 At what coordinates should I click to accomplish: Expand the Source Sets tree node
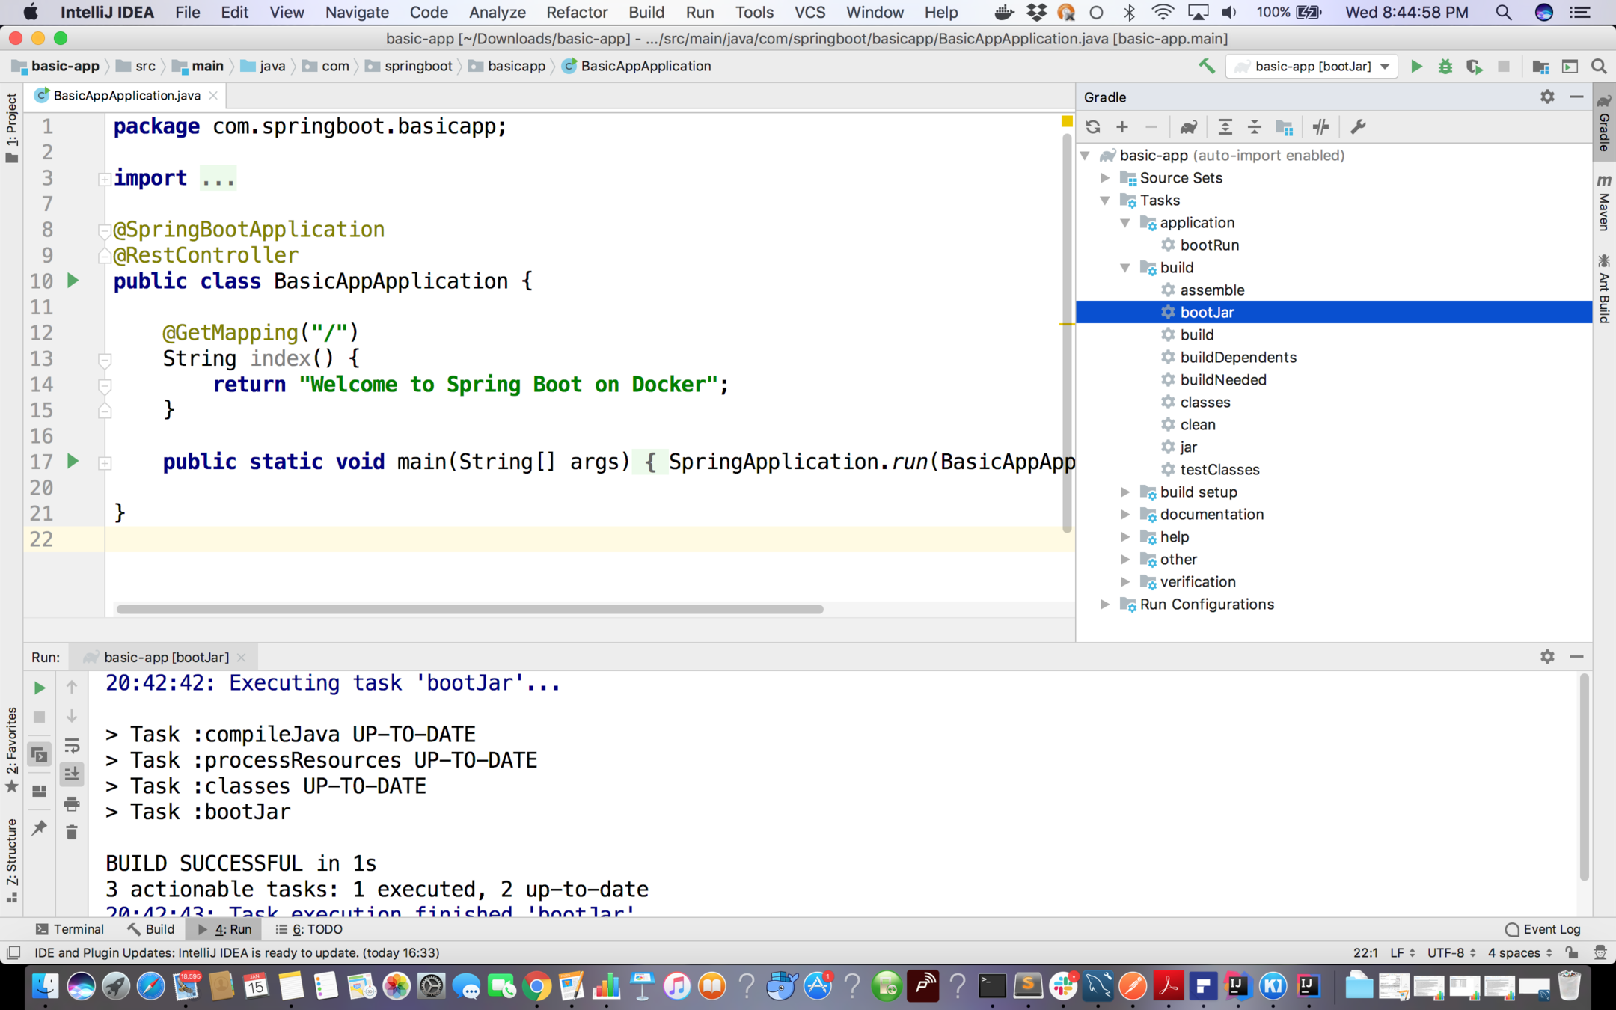[1105, 178]
